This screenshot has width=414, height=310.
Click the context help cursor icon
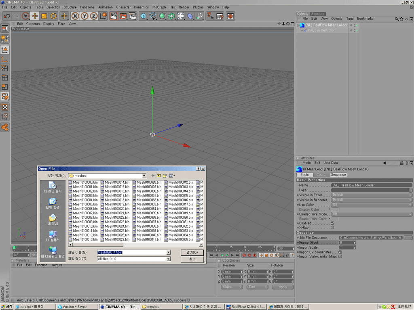pos(210,16)
